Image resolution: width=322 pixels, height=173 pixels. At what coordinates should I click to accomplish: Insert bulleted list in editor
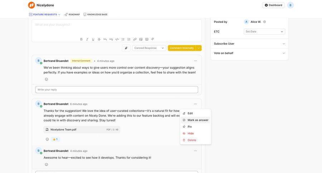click(x=123, y=39)
